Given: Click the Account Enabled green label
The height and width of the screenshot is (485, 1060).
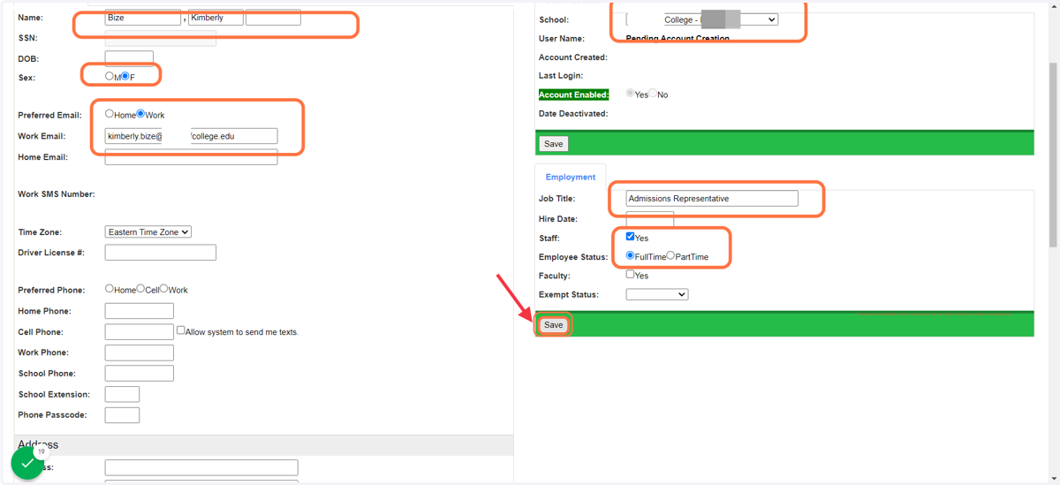Looking at the screenshot, I should [574, 95].
